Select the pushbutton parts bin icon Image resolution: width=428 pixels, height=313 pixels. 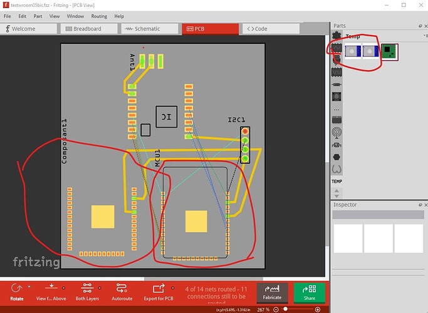pyautogui.click(x=337, y=96)
